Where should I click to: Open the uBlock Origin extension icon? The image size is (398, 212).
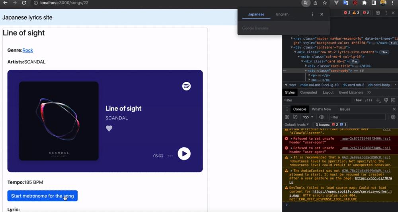click(355, 3)
